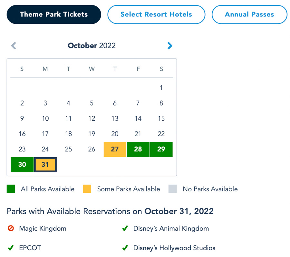Screen dimensions: 290x257
Task: Click the green checkmark beside EPCOT
Action: 11,248
